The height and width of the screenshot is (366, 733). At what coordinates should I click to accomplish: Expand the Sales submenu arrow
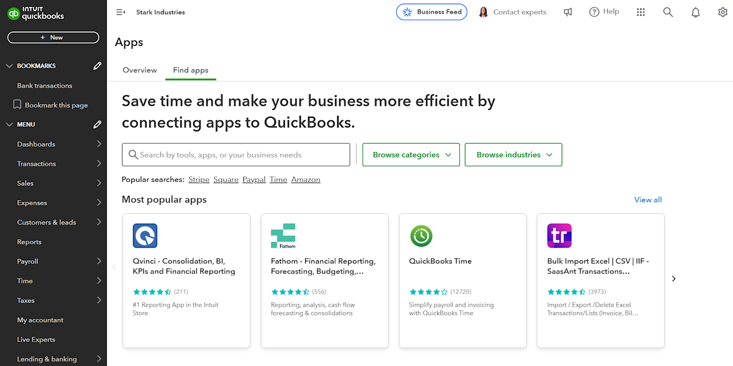(x=99, y=183)
